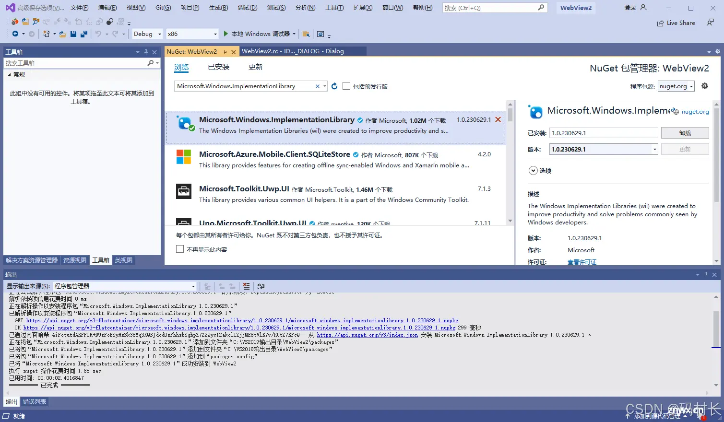Click the bomb-style icon in the top toolbar
Screen dimensions: 724x422
(15, 22)
